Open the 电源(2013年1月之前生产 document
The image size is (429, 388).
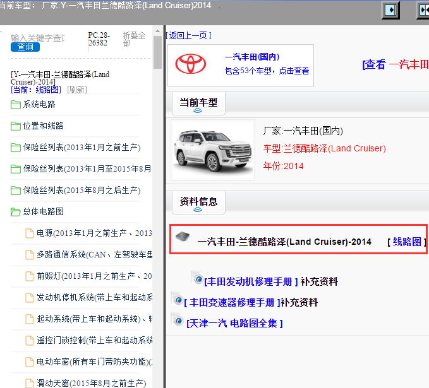point(94,233)
